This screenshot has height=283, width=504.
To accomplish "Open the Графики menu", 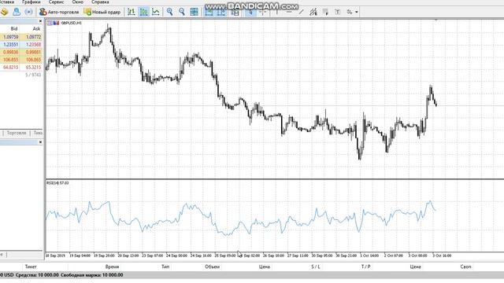I will (31, 2).
